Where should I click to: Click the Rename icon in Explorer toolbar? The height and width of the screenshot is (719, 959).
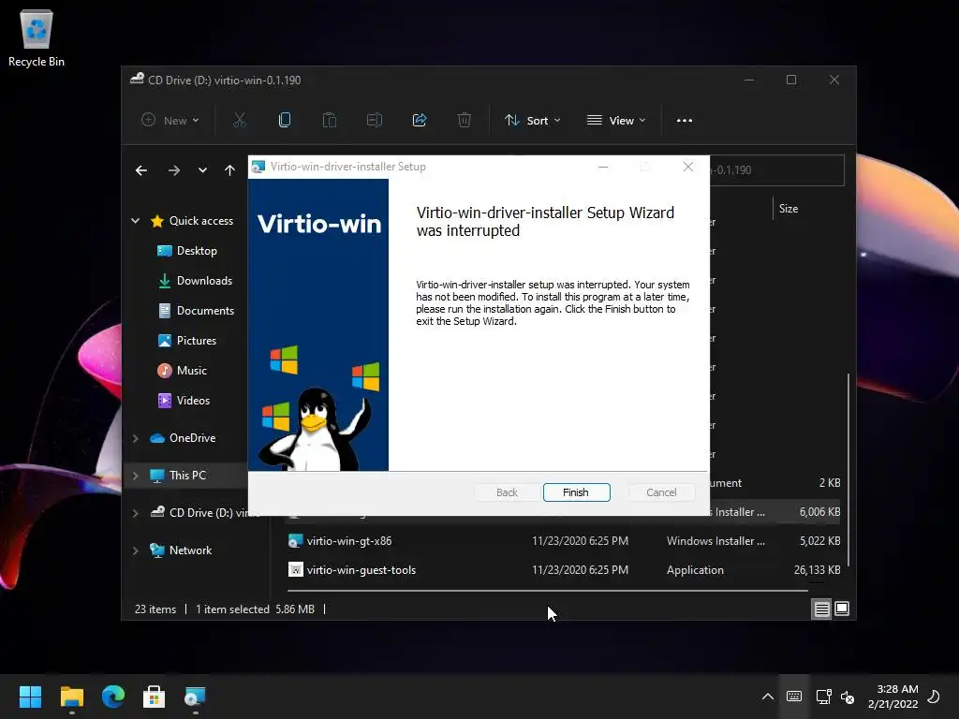point(375,121)
